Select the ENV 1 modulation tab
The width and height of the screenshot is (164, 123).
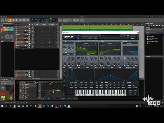pyautogui.click(x=70, y=68)
